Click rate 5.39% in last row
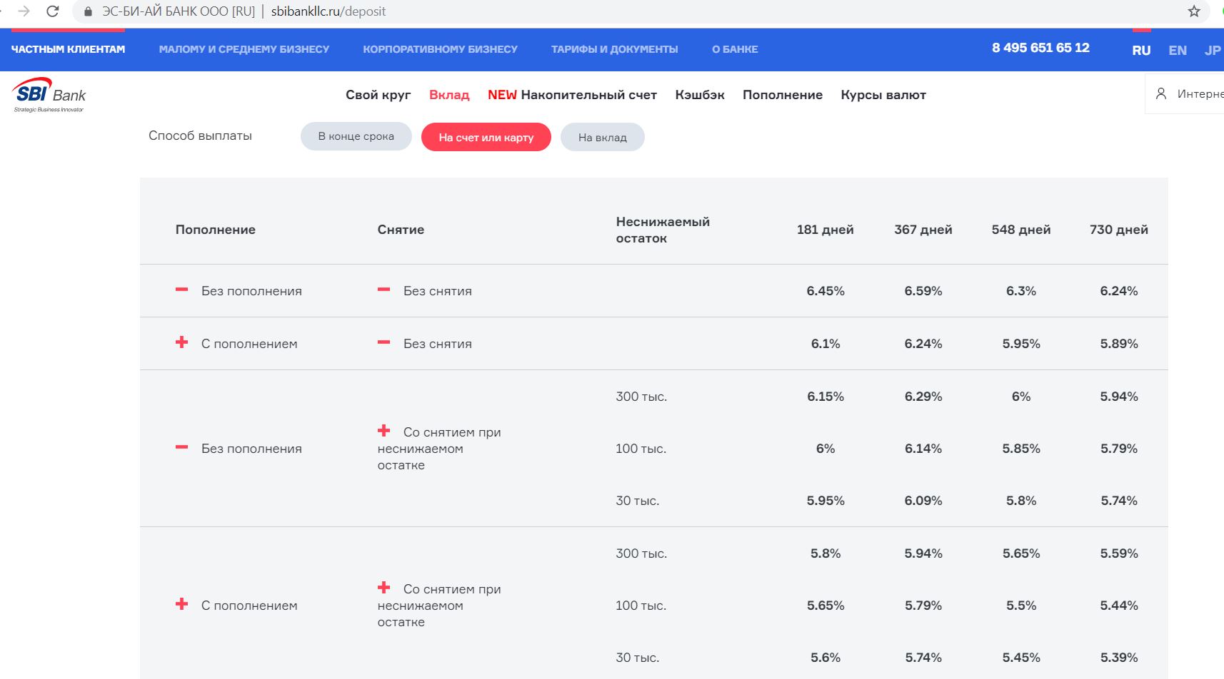The height and width of the screenshot is (679, 1224). 1119,658
